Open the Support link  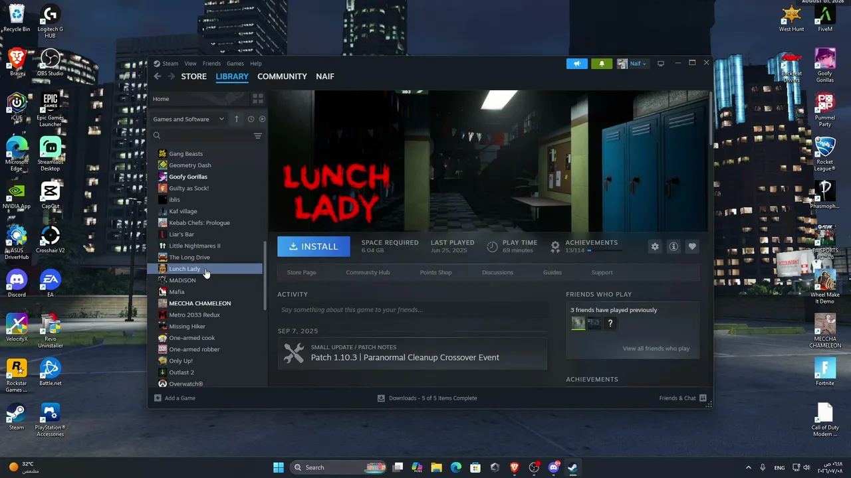click(602, 272)
